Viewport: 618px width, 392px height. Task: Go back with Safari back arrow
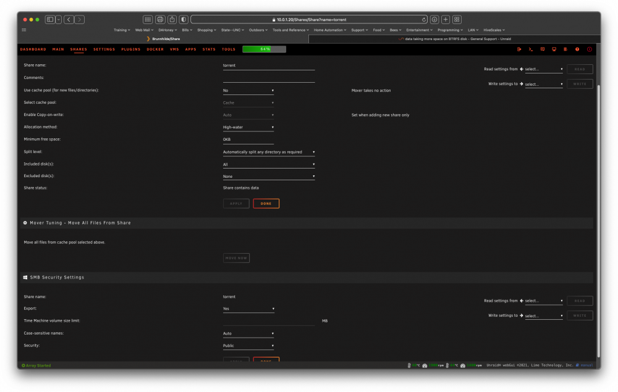point(69,19)
